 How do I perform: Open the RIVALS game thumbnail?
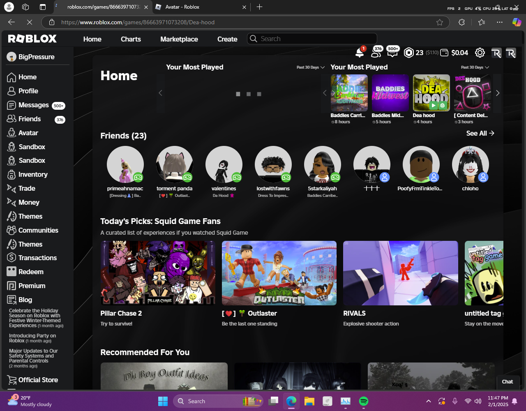401,273
